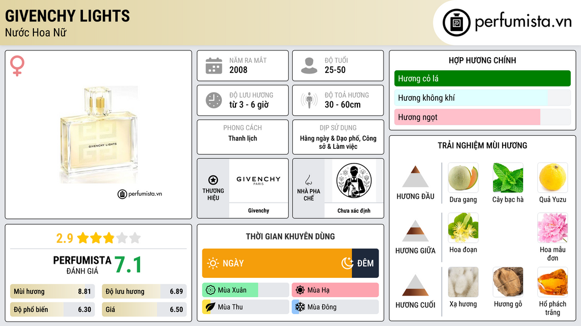Click the Hằng ngày & Dạo phố occasion text
Viewport: 581px width, 326px height.
click(x=338, y=142)
